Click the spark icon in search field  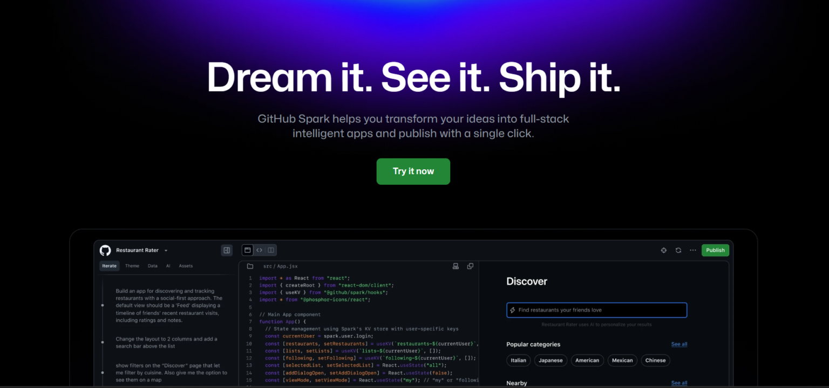513,310
